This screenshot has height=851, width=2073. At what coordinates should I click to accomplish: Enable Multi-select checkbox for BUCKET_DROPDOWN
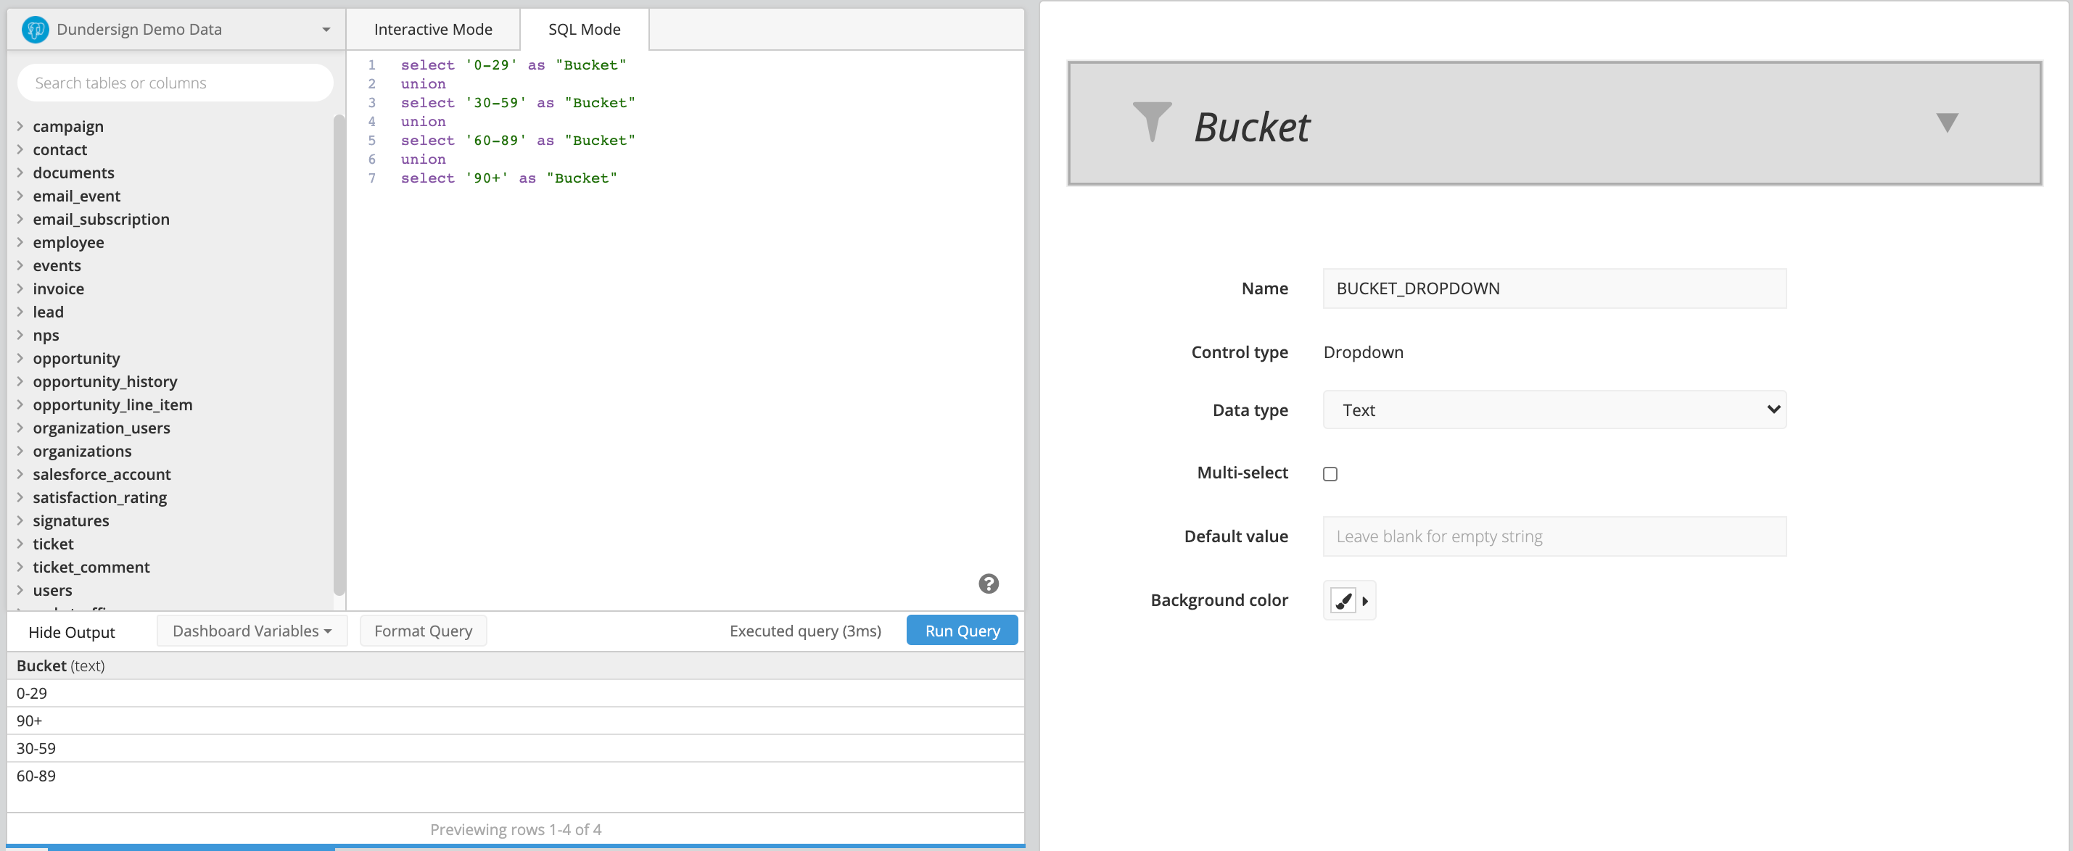[x=1330, y=473]
